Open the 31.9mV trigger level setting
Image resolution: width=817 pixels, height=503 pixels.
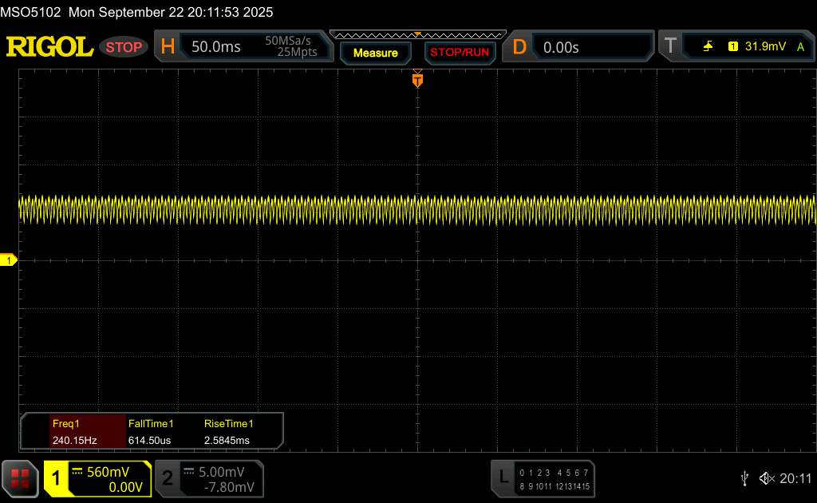764,47
